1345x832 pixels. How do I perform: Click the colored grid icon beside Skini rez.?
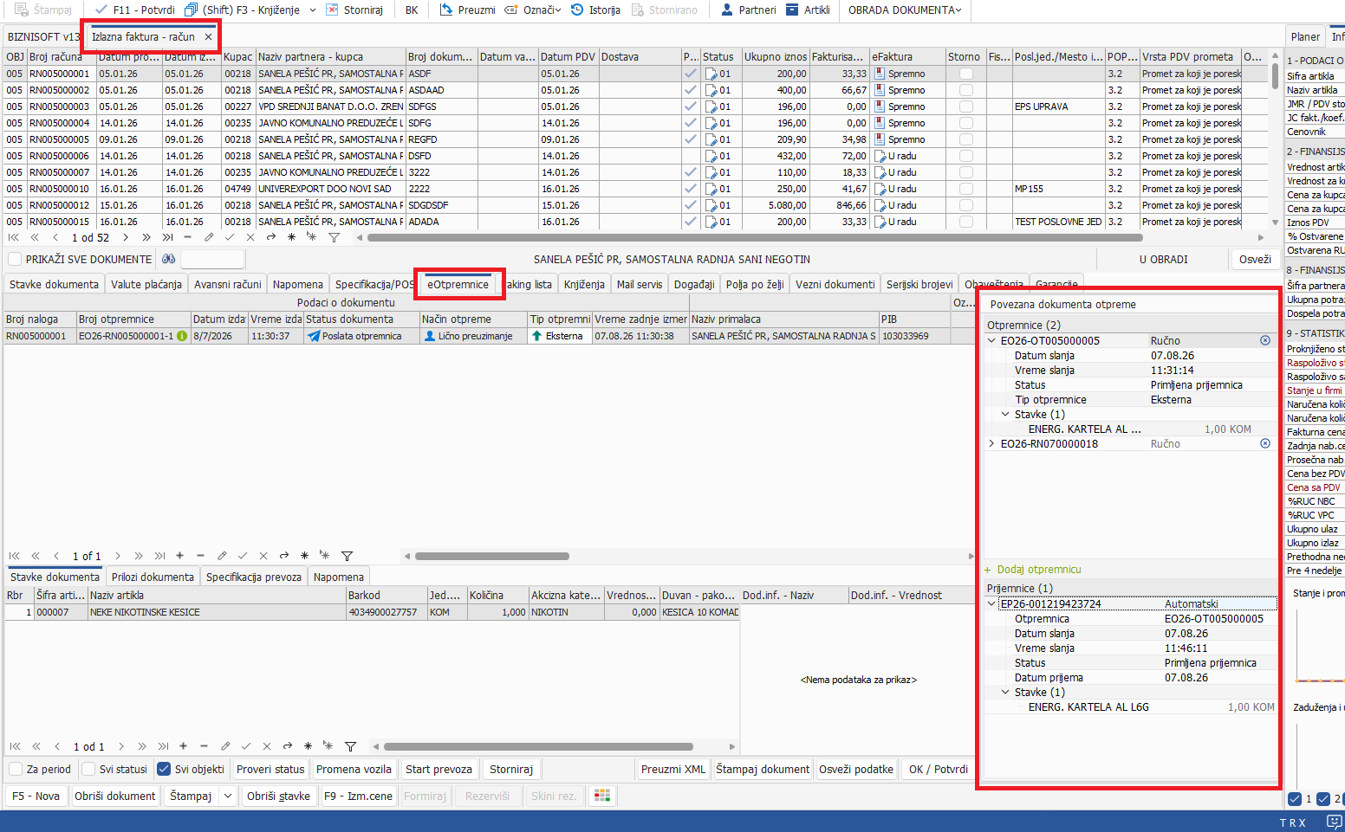click(602, 796)
